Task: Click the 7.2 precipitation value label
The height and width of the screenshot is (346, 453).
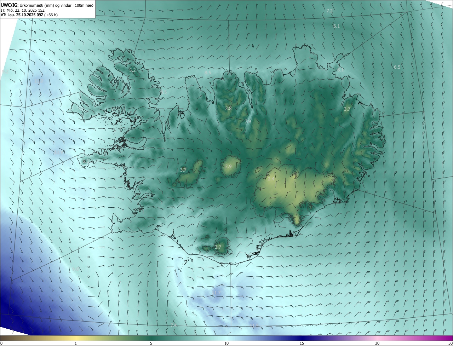Action: 329,11
